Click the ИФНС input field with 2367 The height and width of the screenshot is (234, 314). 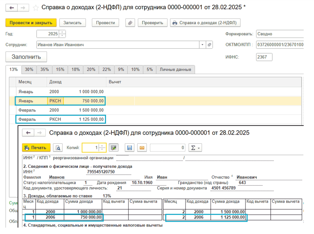tap(264, 57)
